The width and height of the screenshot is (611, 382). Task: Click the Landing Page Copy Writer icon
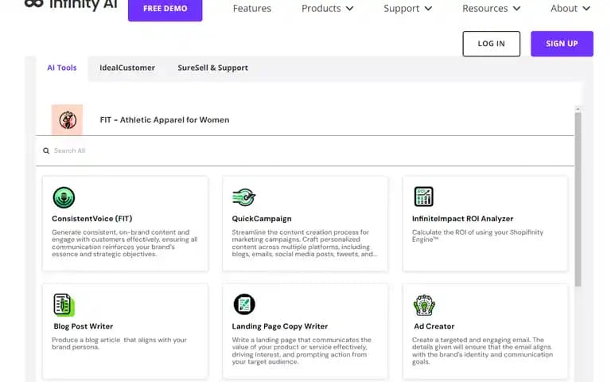(244, 304)
